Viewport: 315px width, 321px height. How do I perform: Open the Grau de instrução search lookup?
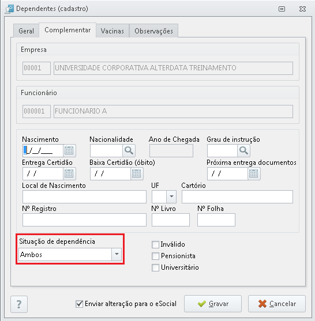[x=243, y=150]
